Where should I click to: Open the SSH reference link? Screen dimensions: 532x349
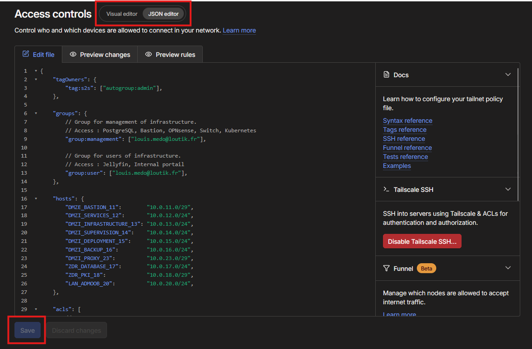point(404,139)
